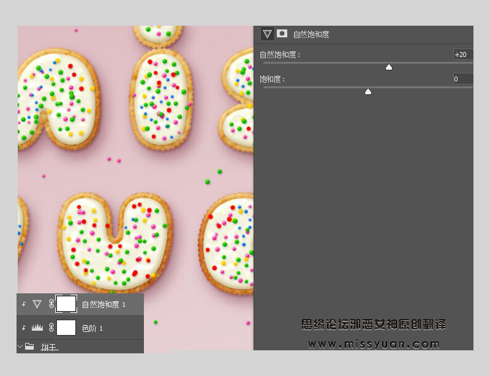Click the Vibrance triangle icon on the 自然饱和度 1 layer

37,303
